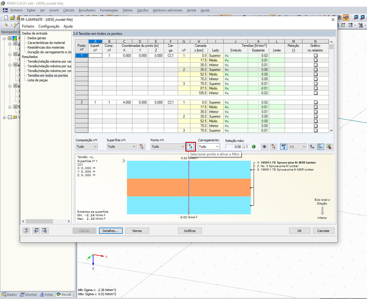The height and width of the screenshot is (299, 367).
Task: Click the green smiley ratio status icon
Action: coord(254,147)
